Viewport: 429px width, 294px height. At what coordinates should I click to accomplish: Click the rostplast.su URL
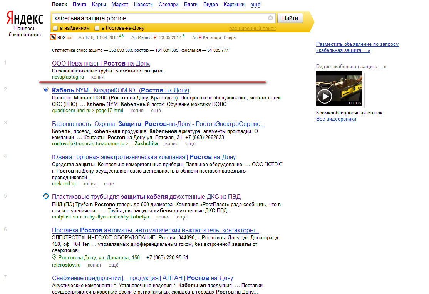65,217
